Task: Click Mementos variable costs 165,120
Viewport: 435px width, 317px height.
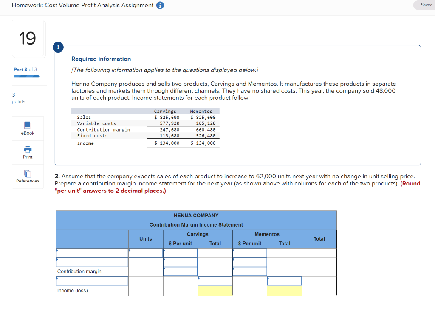Action: (x=206, y=123)
